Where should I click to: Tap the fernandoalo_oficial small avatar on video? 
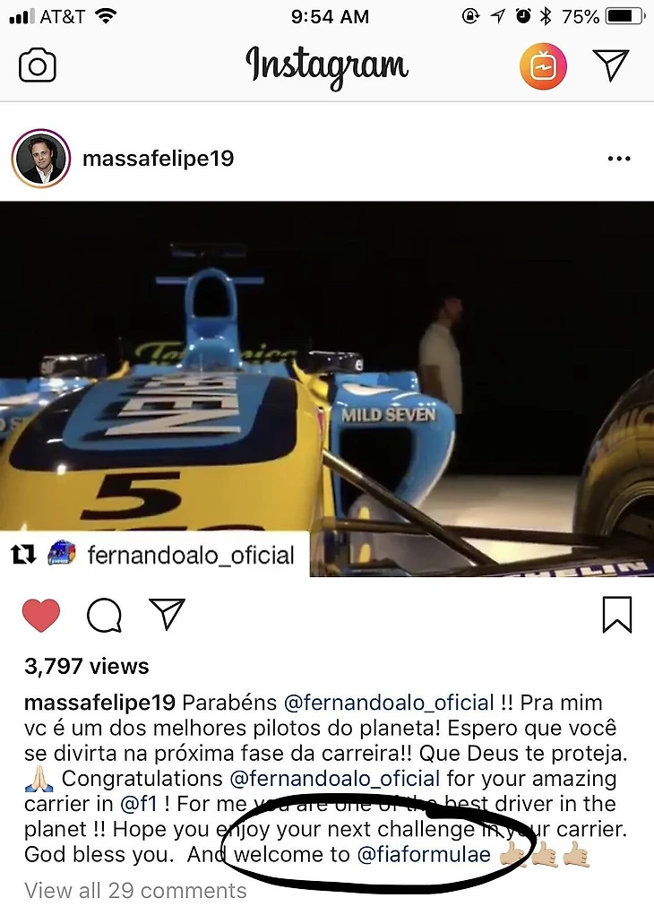point(61,553)
